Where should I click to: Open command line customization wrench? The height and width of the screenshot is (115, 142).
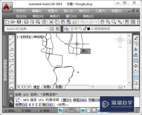(11, 102)
